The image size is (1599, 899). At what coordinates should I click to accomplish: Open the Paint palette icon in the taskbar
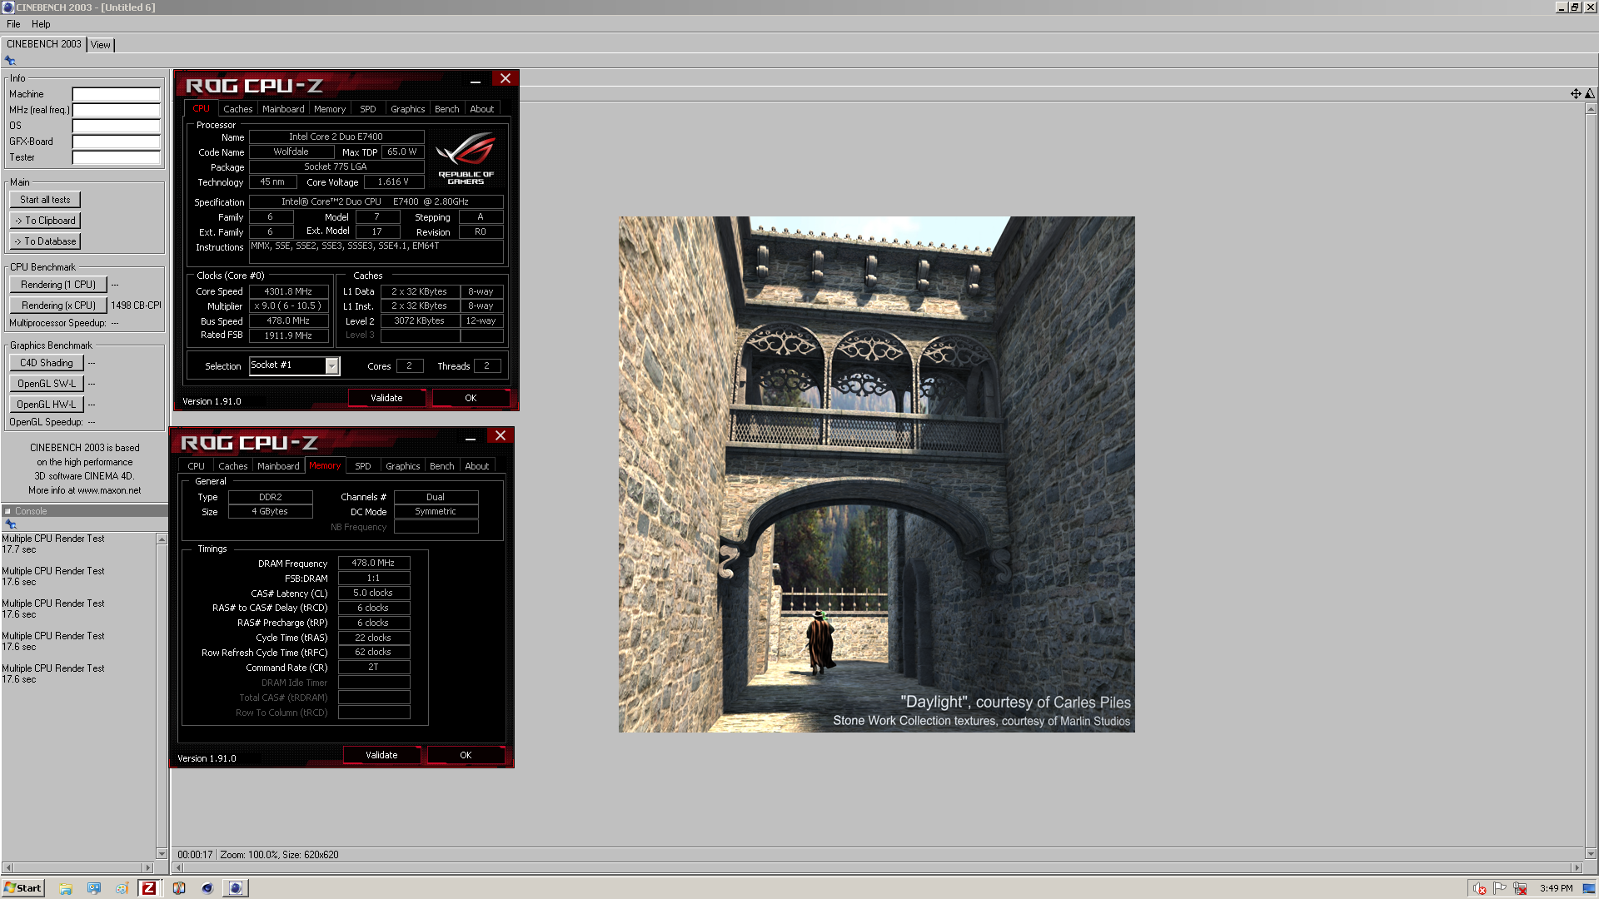[x=122, y=888]
